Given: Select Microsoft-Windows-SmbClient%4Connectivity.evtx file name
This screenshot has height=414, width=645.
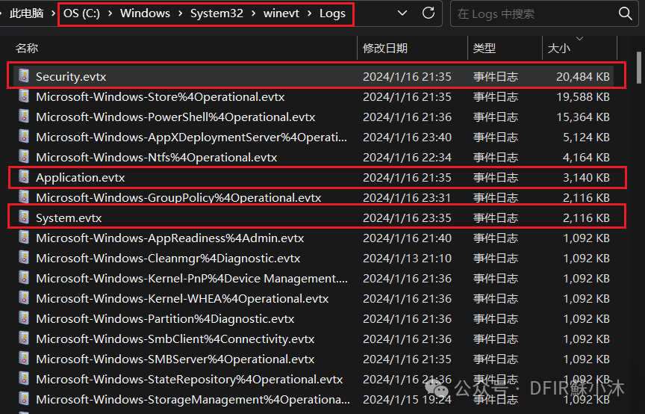Looking at the screenshot, I should point(175,339).
